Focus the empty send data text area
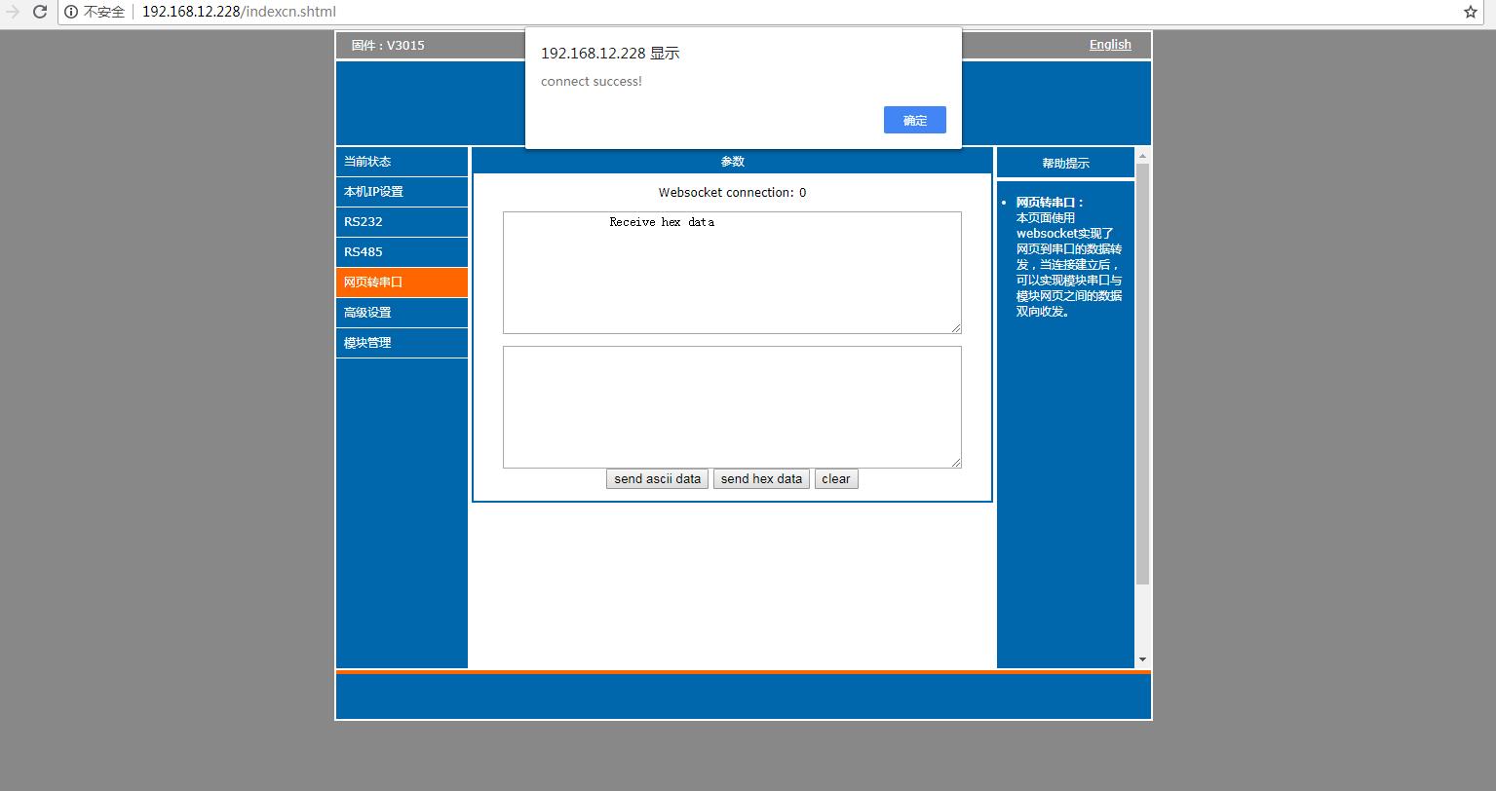Viewport: 1496px width, 791px height. point(731,407)
